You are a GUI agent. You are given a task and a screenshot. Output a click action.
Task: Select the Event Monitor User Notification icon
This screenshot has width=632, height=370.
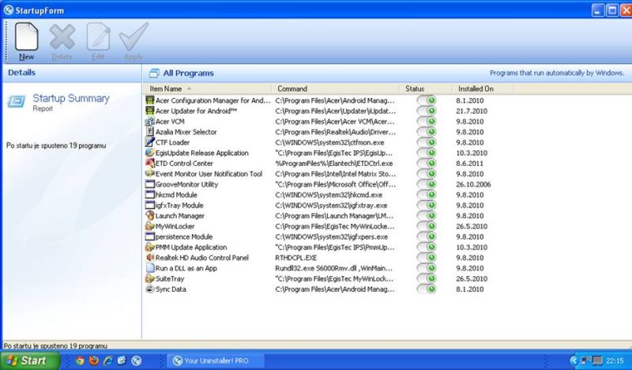tap(150, 173)
